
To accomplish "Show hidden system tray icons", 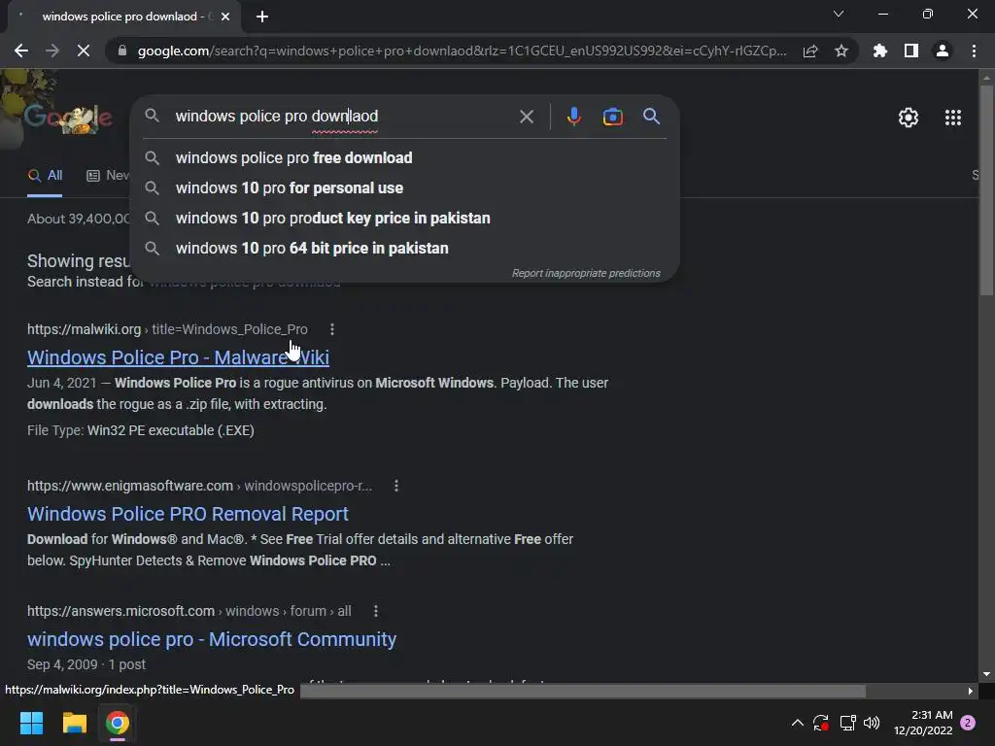I will 798,723.
